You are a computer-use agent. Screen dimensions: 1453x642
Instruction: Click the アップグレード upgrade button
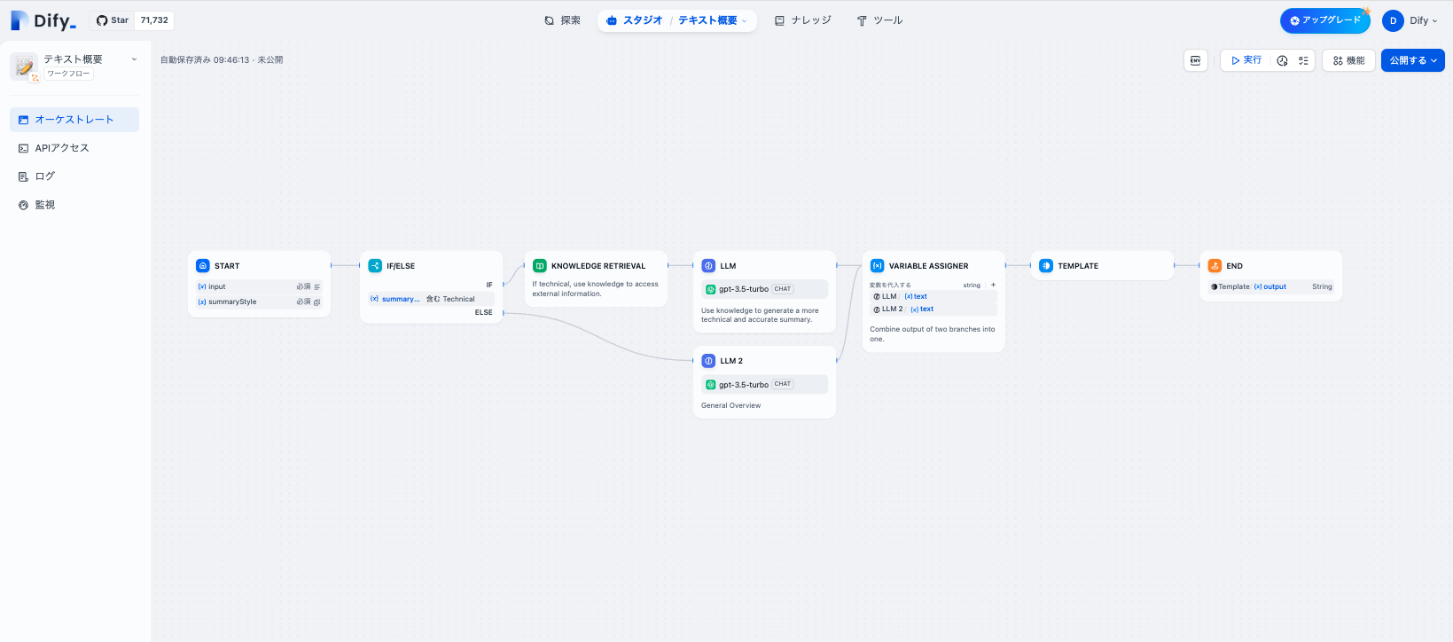[x=1324, y=20]
